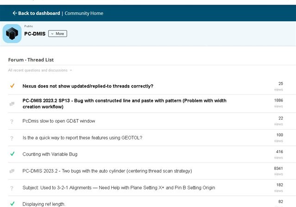Click orange checkmark on Nexus thread row

tap(12, 86)
